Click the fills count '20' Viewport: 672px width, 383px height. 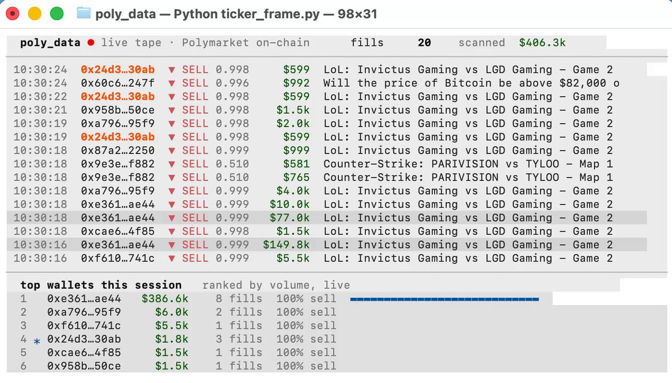coord(424,43)
